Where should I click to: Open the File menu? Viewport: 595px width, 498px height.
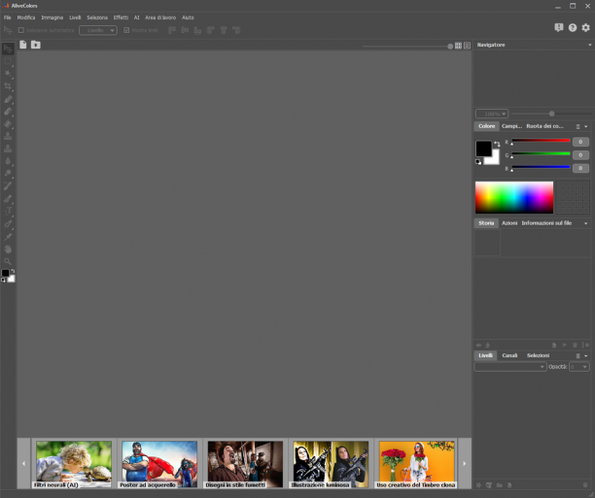pyautogui.click(x=7, y=17)
